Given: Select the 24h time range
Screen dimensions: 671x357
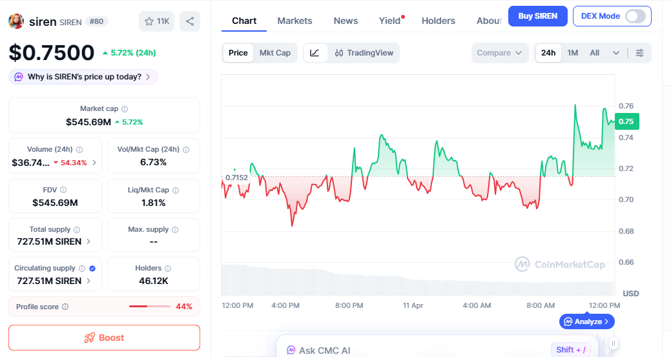Looking at the screenshot, I should tap(548, 53).
